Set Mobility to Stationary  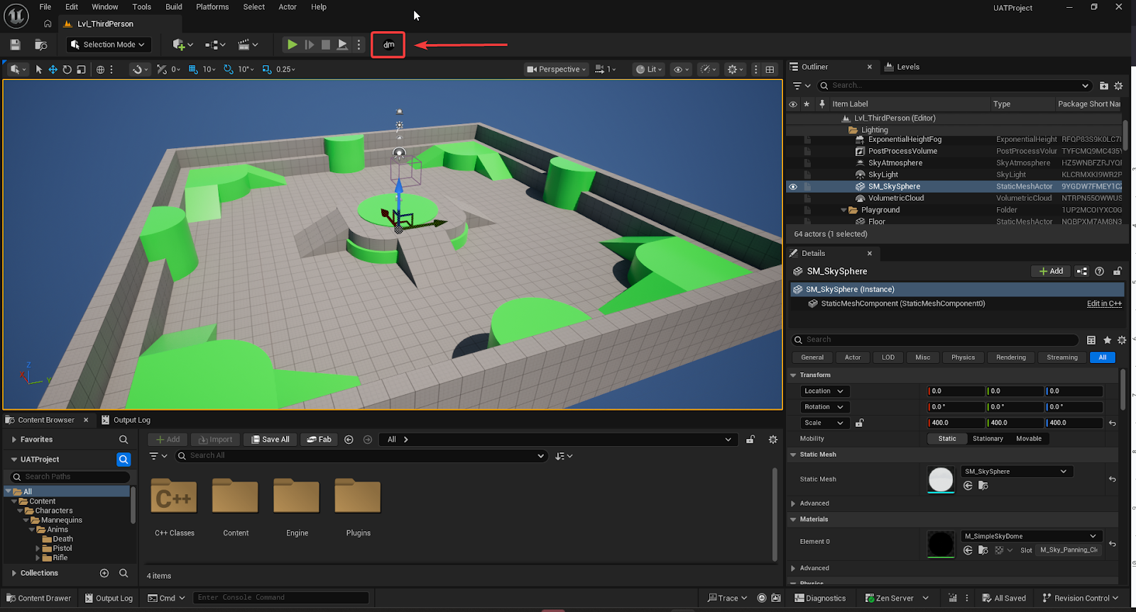988,439
